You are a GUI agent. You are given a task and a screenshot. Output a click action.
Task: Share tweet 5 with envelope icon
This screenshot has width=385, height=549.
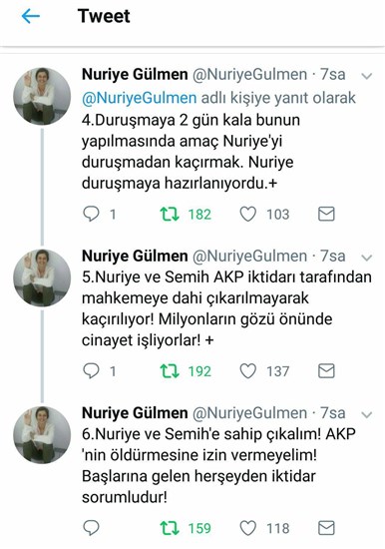click(x=326, y=371)
